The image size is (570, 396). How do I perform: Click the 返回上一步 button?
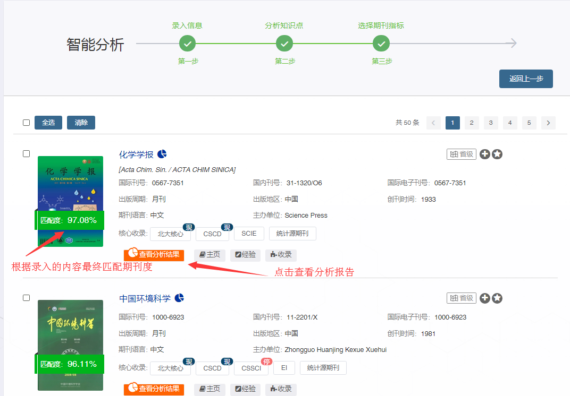(x=526, y=79)
